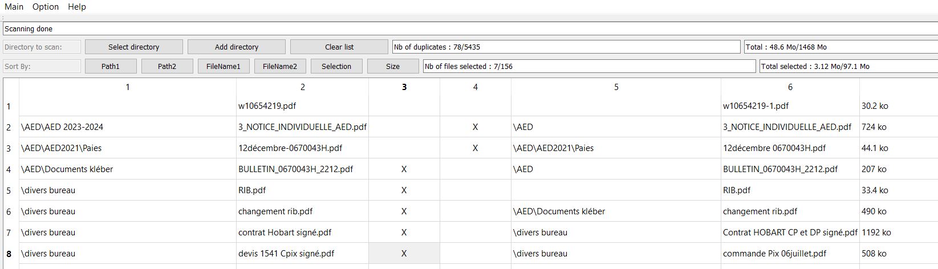Sort duplicates by Selection
The width and height of the screenshot is (938, 269).
336,66
